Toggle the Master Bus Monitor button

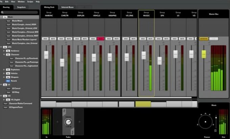204,39
